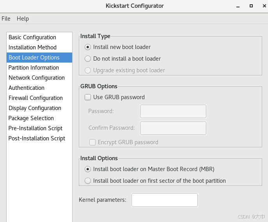Open Post-Installation Script section

point(39,138)
